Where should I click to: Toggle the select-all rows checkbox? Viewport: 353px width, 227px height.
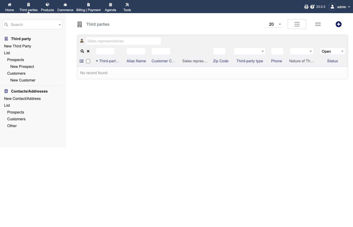pyautogui.click(x=88, y=61)
